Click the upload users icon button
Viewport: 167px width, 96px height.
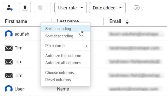pyautogui.click(x=25, y=8)
